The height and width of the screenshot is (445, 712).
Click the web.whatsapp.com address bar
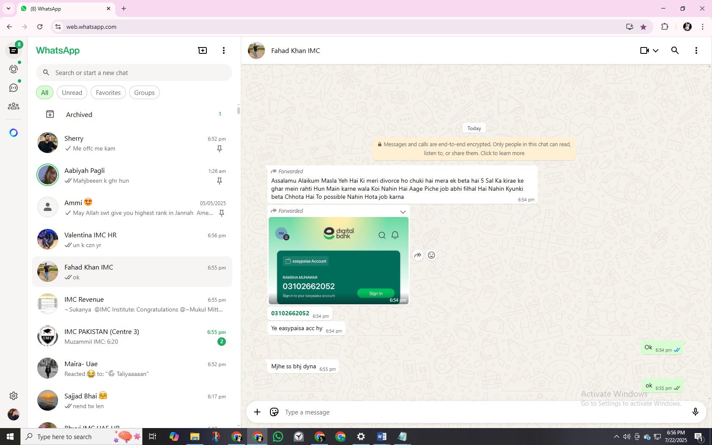click(x=92, y=27)
